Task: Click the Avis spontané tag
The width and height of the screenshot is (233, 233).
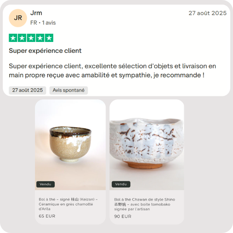Action: [68, 90]
